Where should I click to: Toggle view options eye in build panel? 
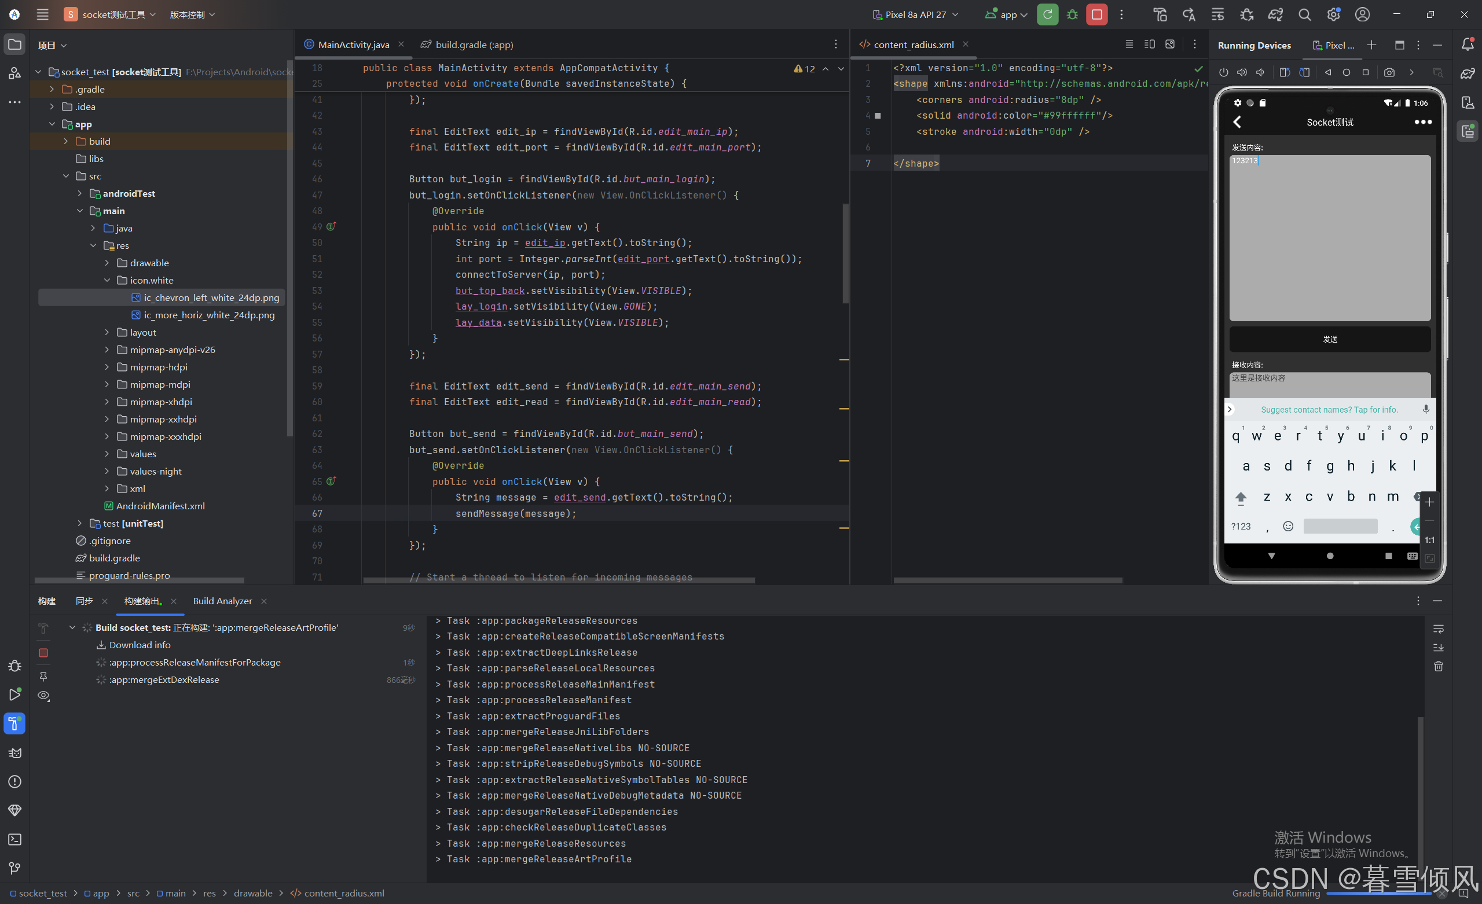click(x=43, y=695)
